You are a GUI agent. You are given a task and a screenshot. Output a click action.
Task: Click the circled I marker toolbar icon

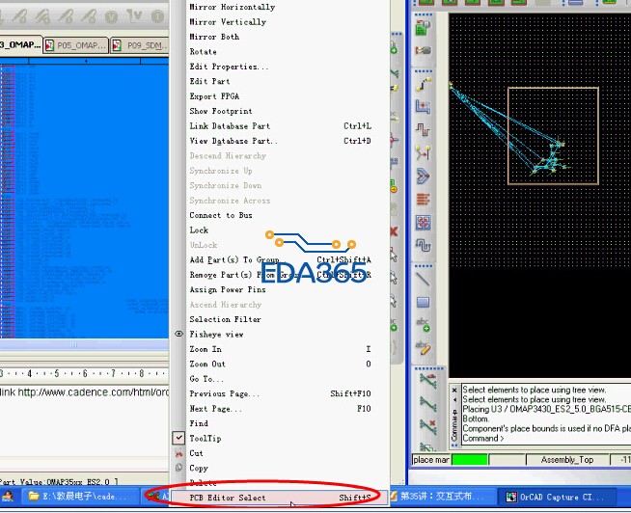coord(158,16)
